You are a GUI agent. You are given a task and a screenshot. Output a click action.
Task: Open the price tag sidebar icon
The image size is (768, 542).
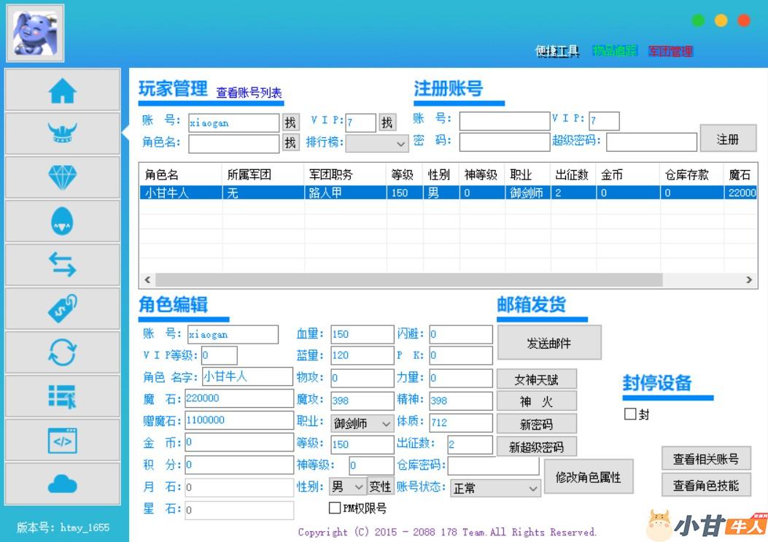pyautogui.click(x=62, y=309)
